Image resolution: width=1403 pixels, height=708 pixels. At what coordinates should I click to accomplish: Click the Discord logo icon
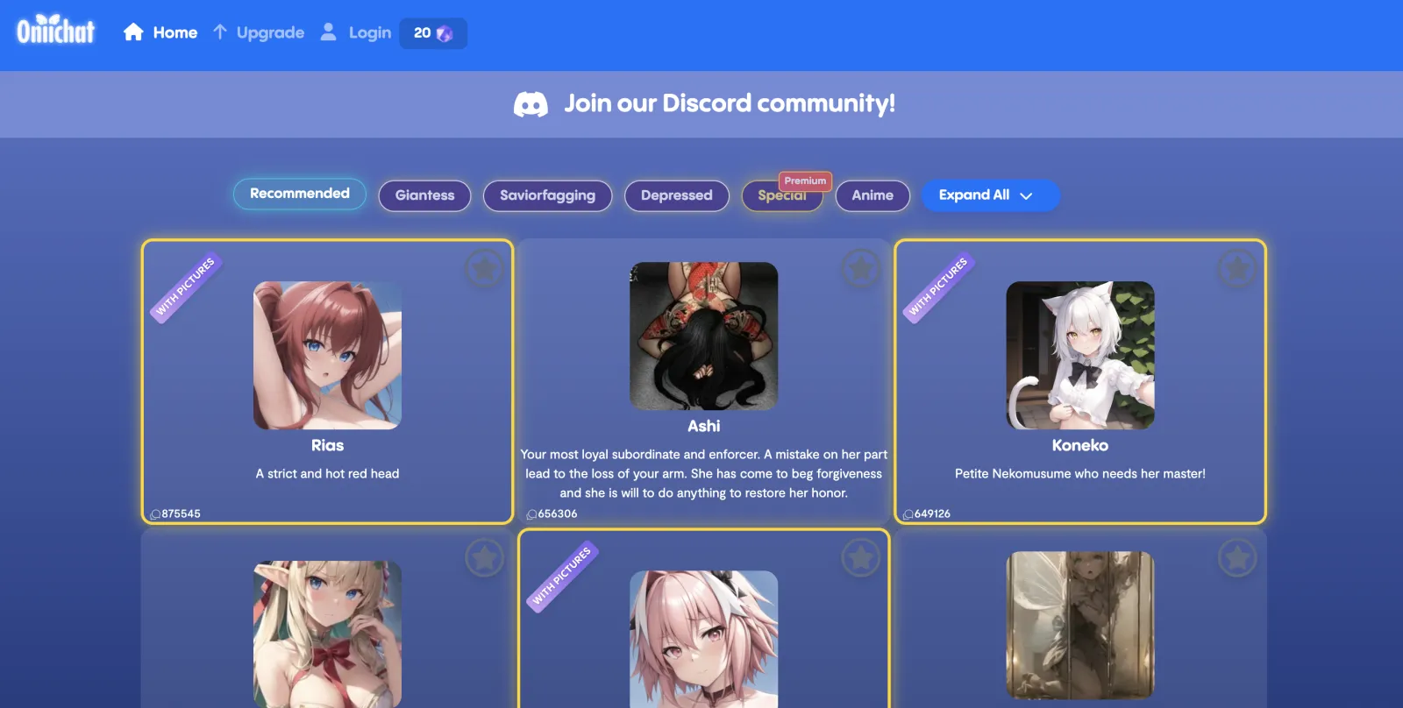[531, 104]
